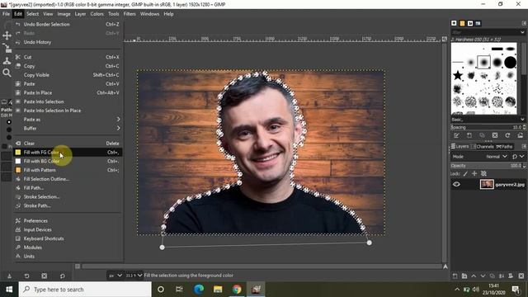
Task: Open the Fonts tab icon in dock
Action: [470, 23]
